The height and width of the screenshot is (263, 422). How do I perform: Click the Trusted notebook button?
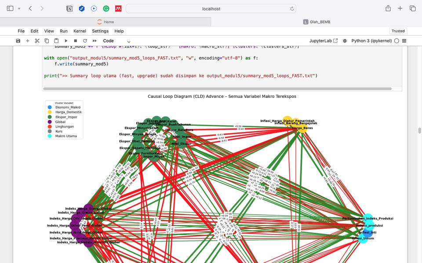398,31
